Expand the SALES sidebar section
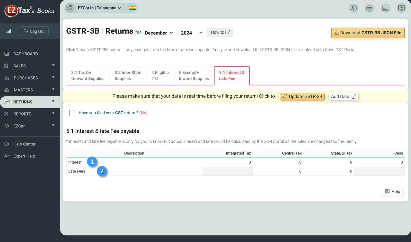This screenshot has height=242, width=411. 19,66
